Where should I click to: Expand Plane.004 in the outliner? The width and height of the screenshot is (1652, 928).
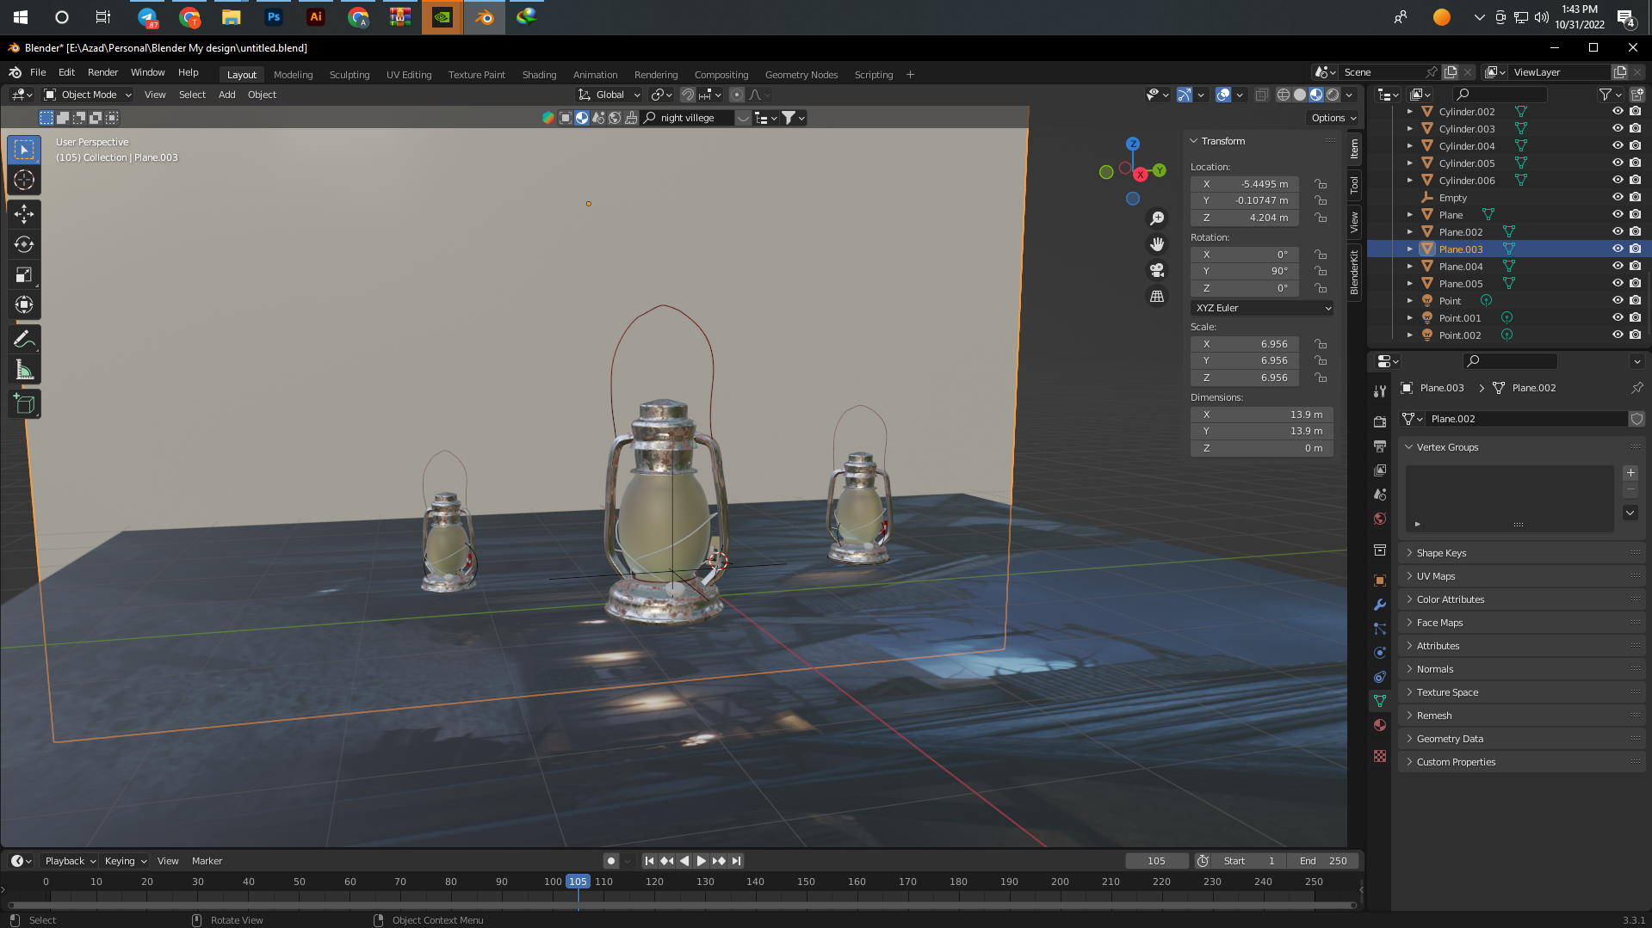(1409, 267)
